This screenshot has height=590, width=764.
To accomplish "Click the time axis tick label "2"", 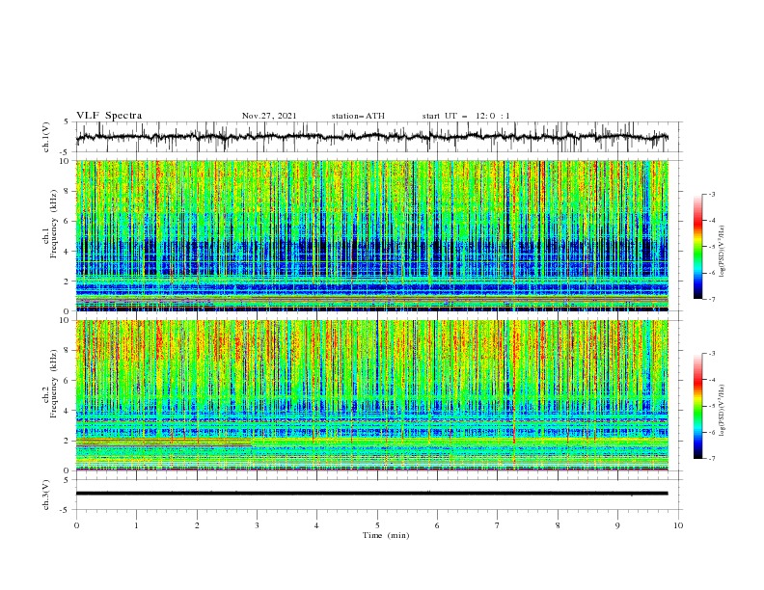I will 197,525.
